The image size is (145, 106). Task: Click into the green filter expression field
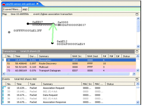click(x=84, y=9)
